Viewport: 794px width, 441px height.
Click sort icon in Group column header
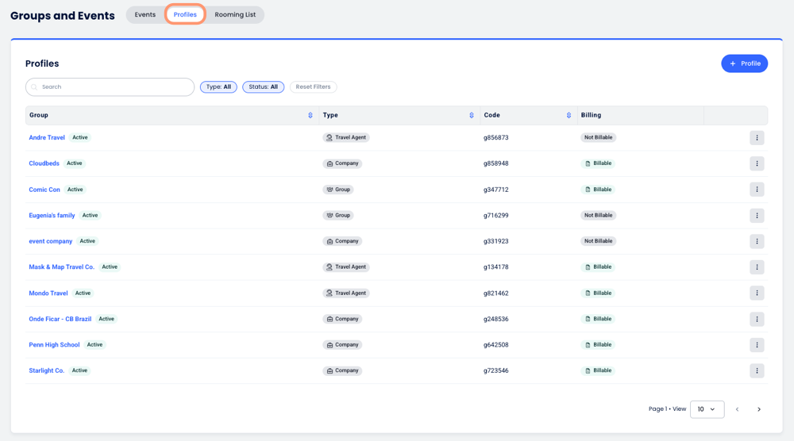[310, 116]
